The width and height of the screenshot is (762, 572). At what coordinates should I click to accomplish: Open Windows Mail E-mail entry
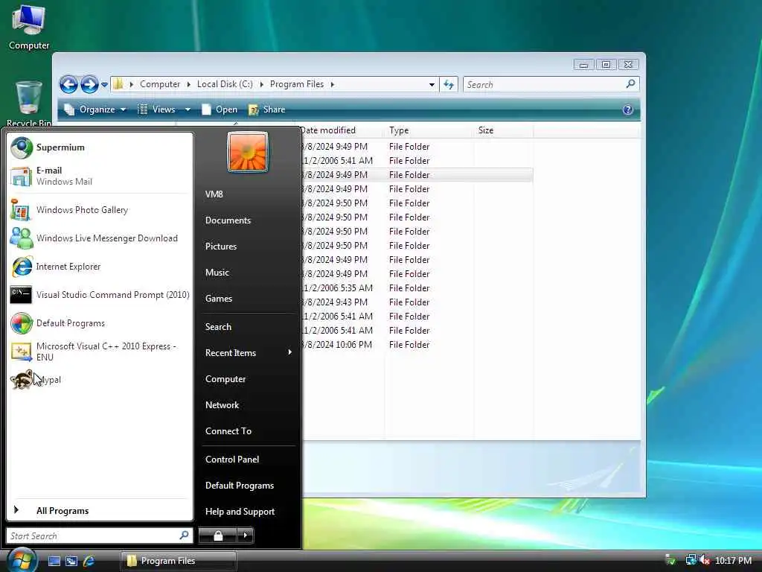(x=100, y=176)
